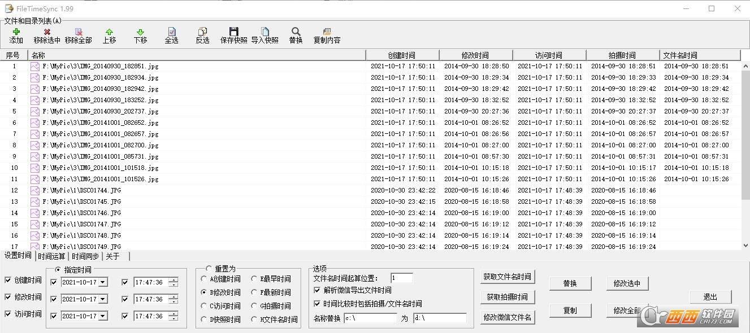Image resolution: width=750 pixels, height=333 pixels.
Task: Select the 指定时间 radio button
Action: click(x=58, y=270)
